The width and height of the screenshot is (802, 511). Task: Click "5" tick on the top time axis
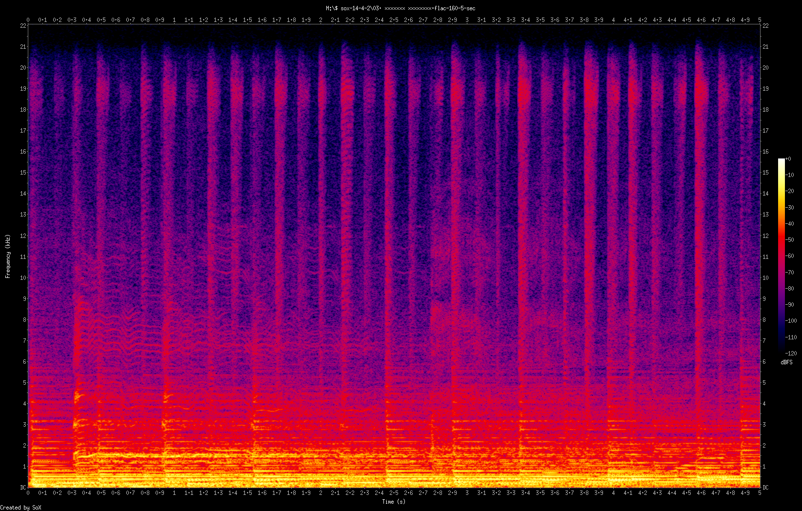click(760, 20)
